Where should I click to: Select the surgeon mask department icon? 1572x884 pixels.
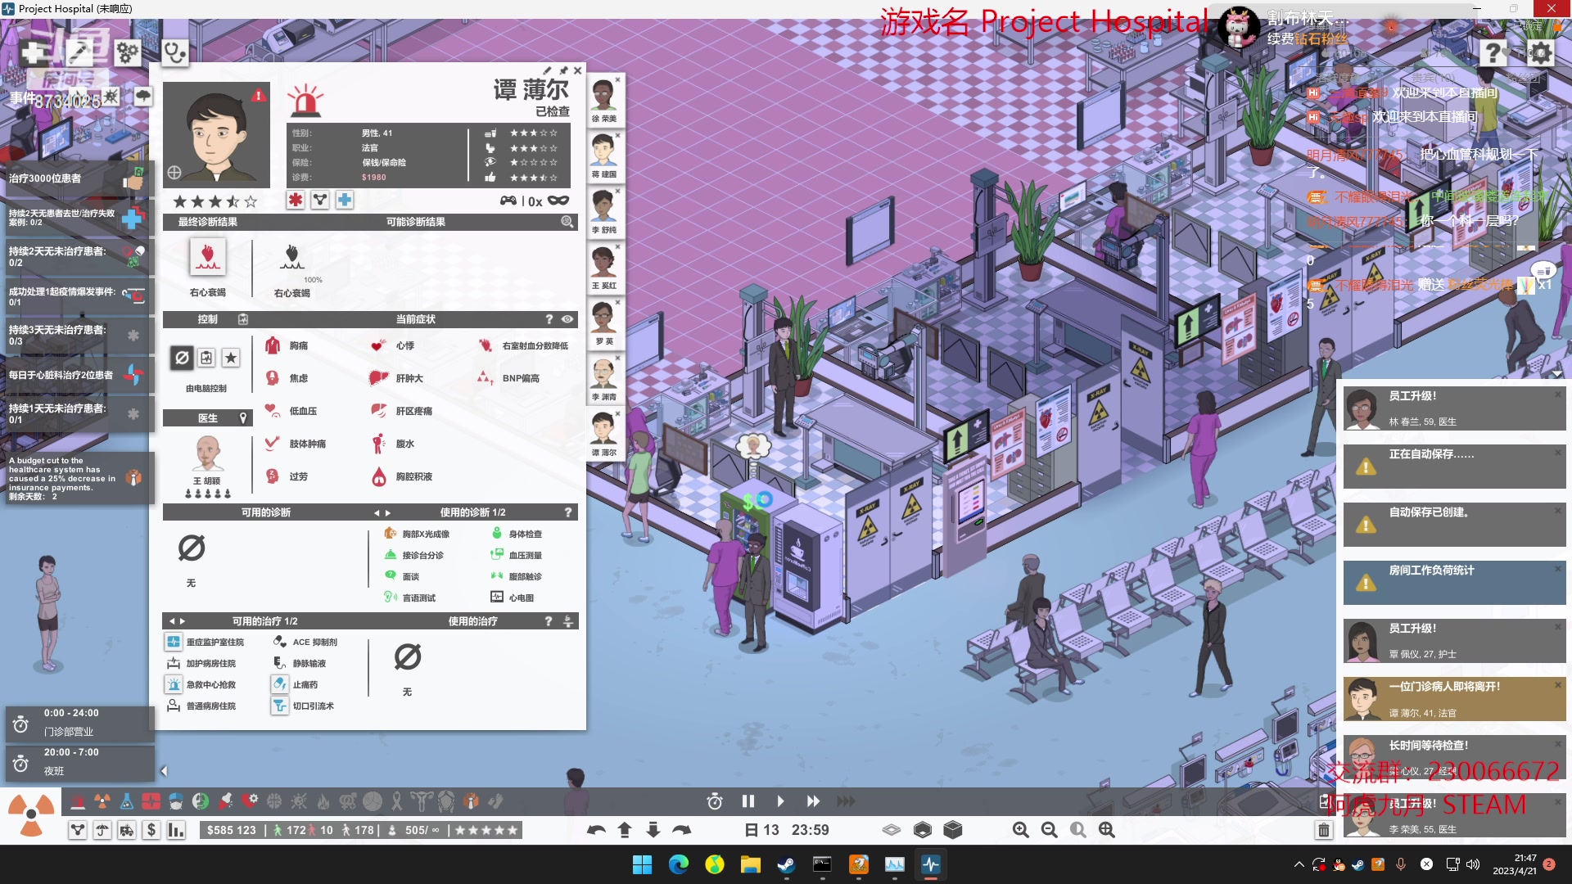[x=176, y=801]
